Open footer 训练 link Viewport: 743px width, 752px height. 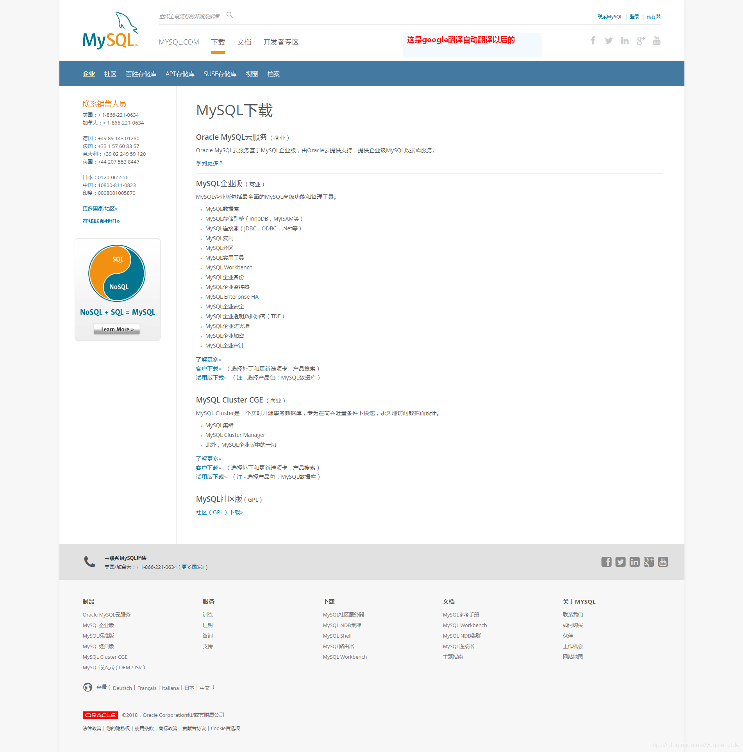tap(208, 615)
